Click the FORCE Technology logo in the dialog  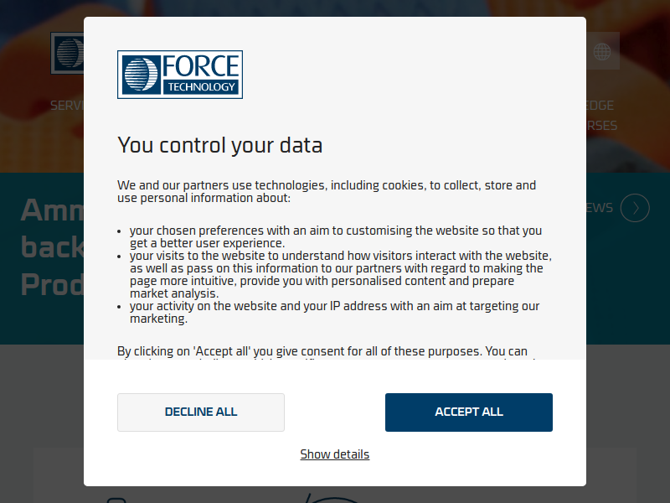pyautogui.click(x=179, y=75)
